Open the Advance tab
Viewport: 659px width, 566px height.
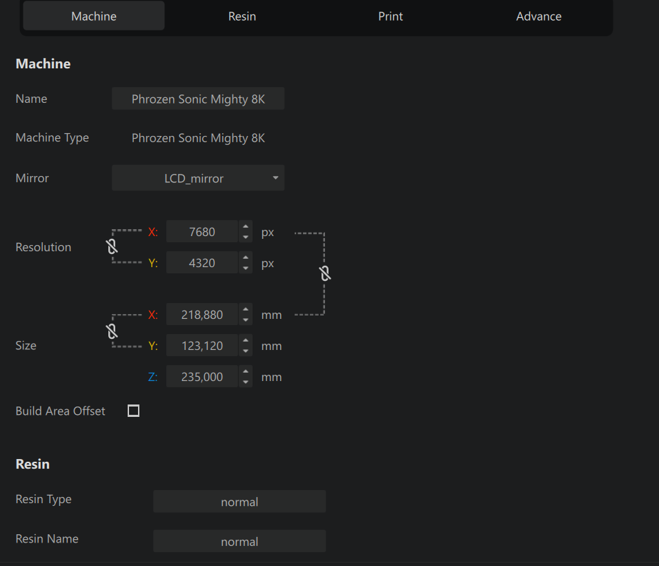coord(539,17)
